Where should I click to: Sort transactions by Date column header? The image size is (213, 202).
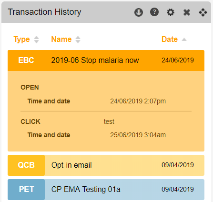coord(170,39)
